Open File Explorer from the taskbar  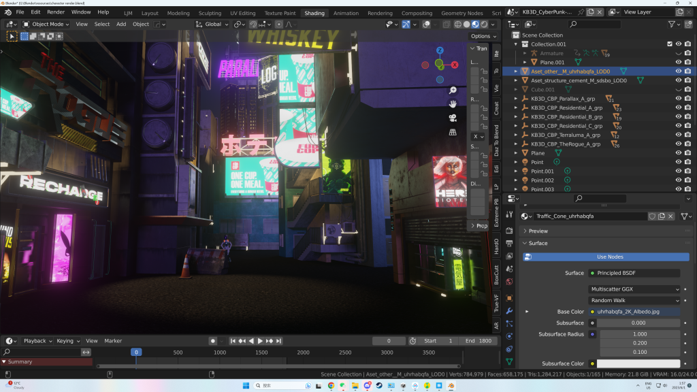[x=355, y=386]
